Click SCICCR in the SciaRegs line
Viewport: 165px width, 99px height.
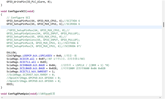pyautogui.click(x=24, y=59)
